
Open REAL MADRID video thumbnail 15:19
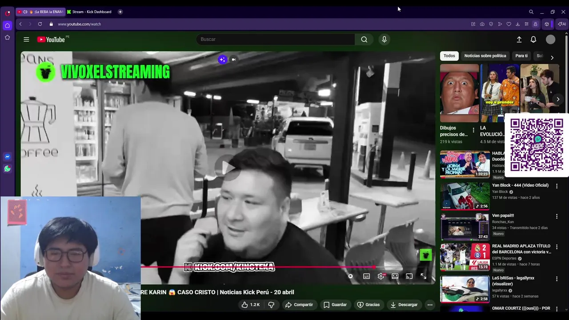coord(465,257)
